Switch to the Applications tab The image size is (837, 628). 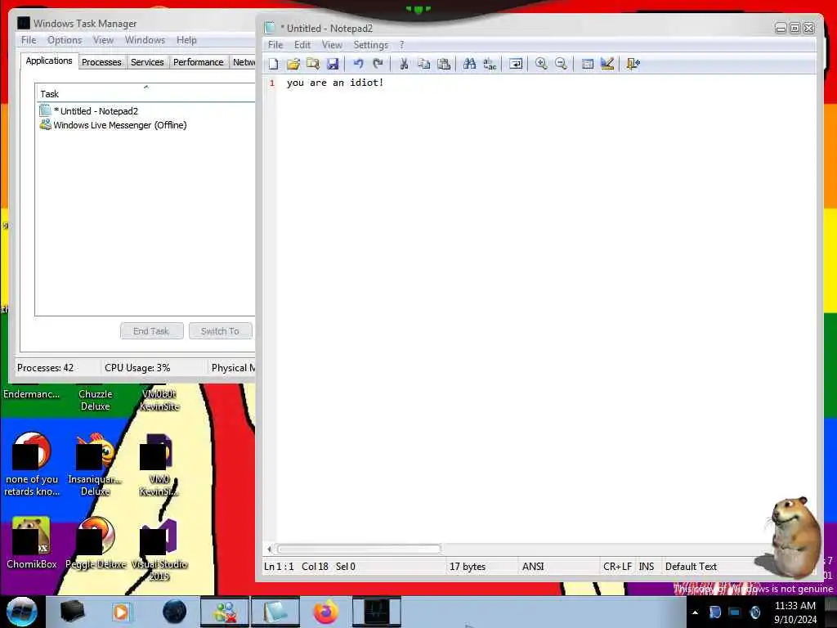tap(49, 61)
